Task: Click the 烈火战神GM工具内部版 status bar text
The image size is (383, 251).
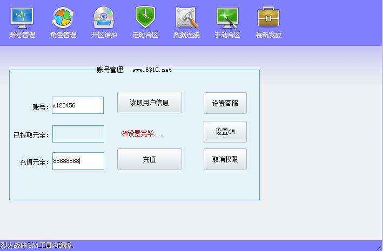Action: tap(37, 246)
